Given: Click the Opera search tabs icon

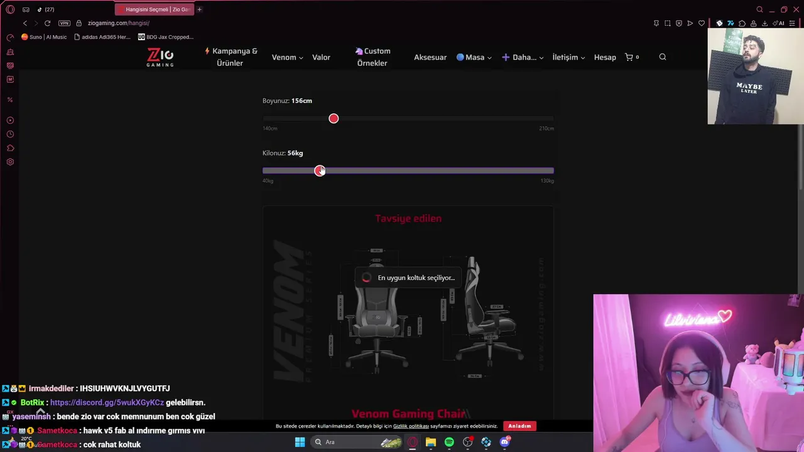Looking at the screenshot, I should (759, 9).
